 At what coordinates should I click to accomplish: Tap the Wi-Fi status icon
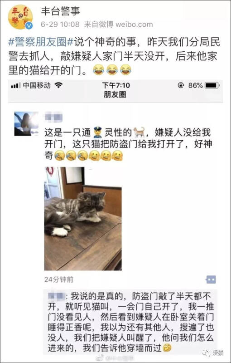tap(59, 86)
